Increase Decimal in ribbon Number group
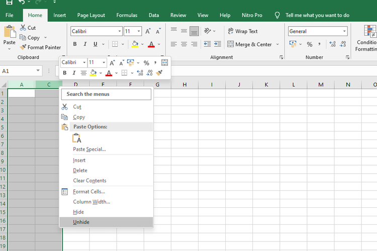377x251 pixels. pyautogui.click(x=333, y=44)
